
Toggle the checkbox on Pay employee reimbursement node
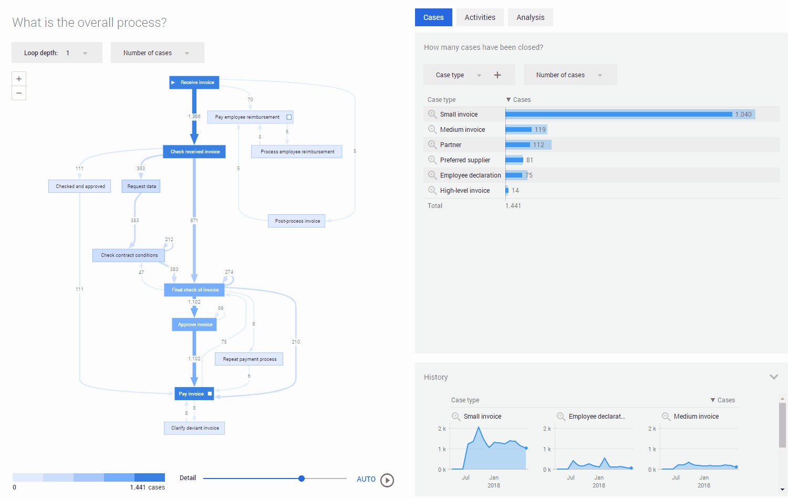tap(288, 117)
